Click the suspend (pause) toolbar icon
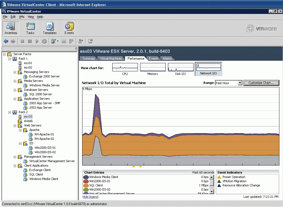Screen dimensions: 283x207 (30, 41)
